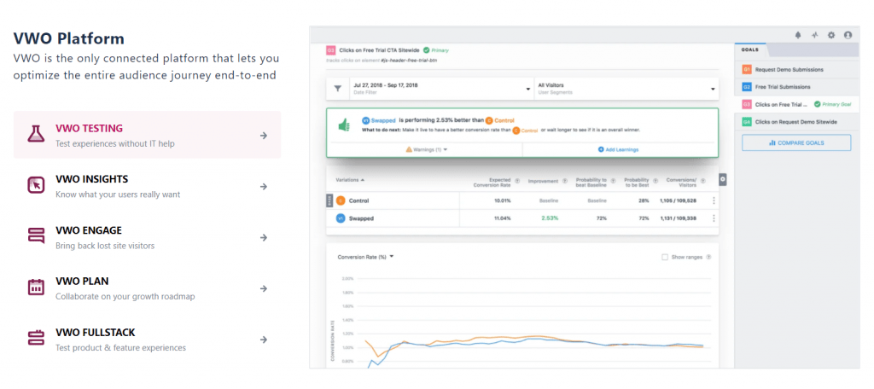Open the notifications bell icon
The width and height of the screenshot is (874, 389).
coord(798,35)
